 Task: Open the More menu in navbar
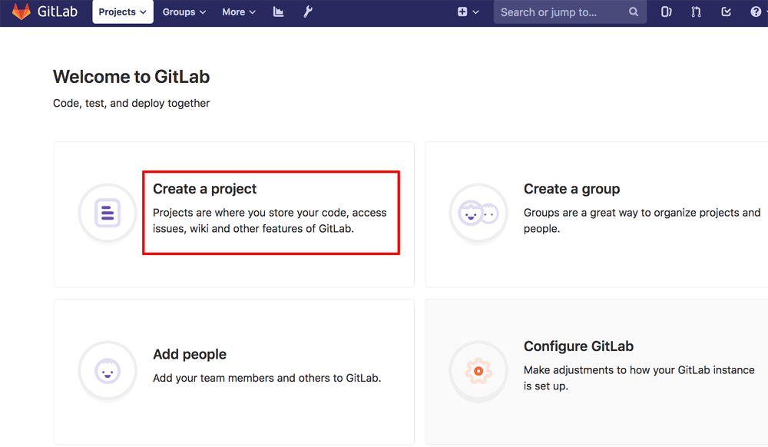[x=238, y=12]
